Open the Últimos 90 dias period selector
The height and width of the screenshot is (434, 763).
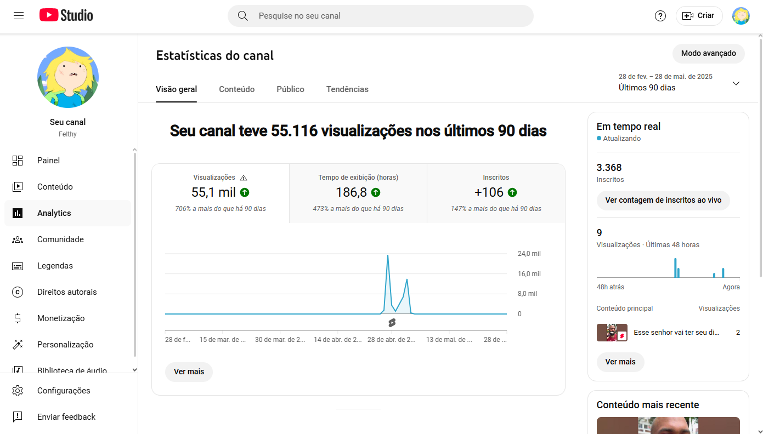point(680,83)
